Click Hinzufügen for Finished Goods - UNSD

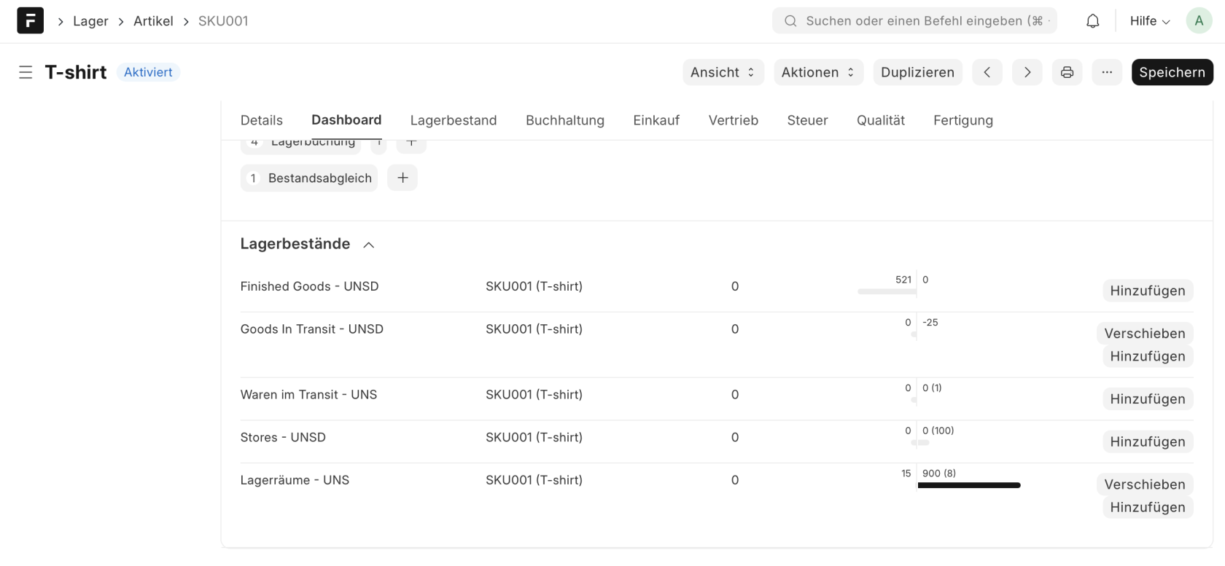click(1147, 291)
